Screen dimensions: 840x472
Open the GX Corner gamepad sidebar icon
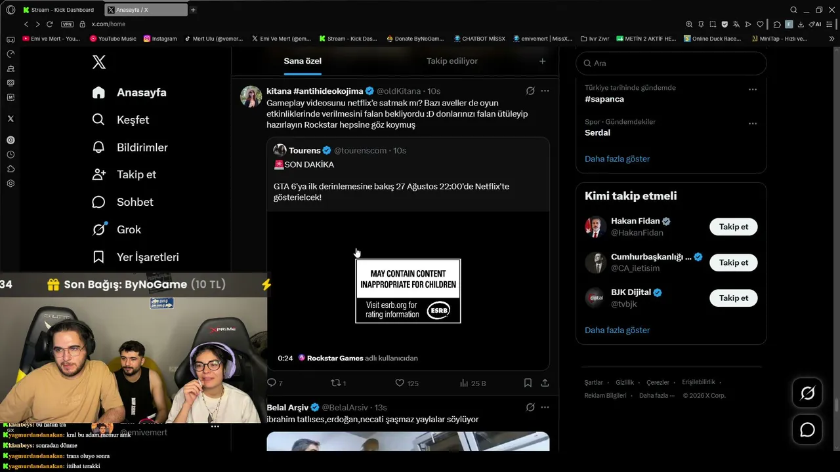coord(10,39)
